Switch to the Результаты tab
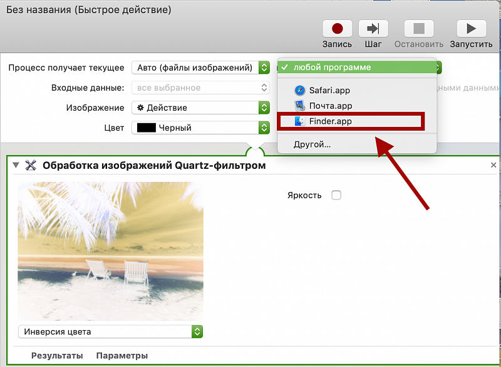501x367 pixels. (57, 356)
